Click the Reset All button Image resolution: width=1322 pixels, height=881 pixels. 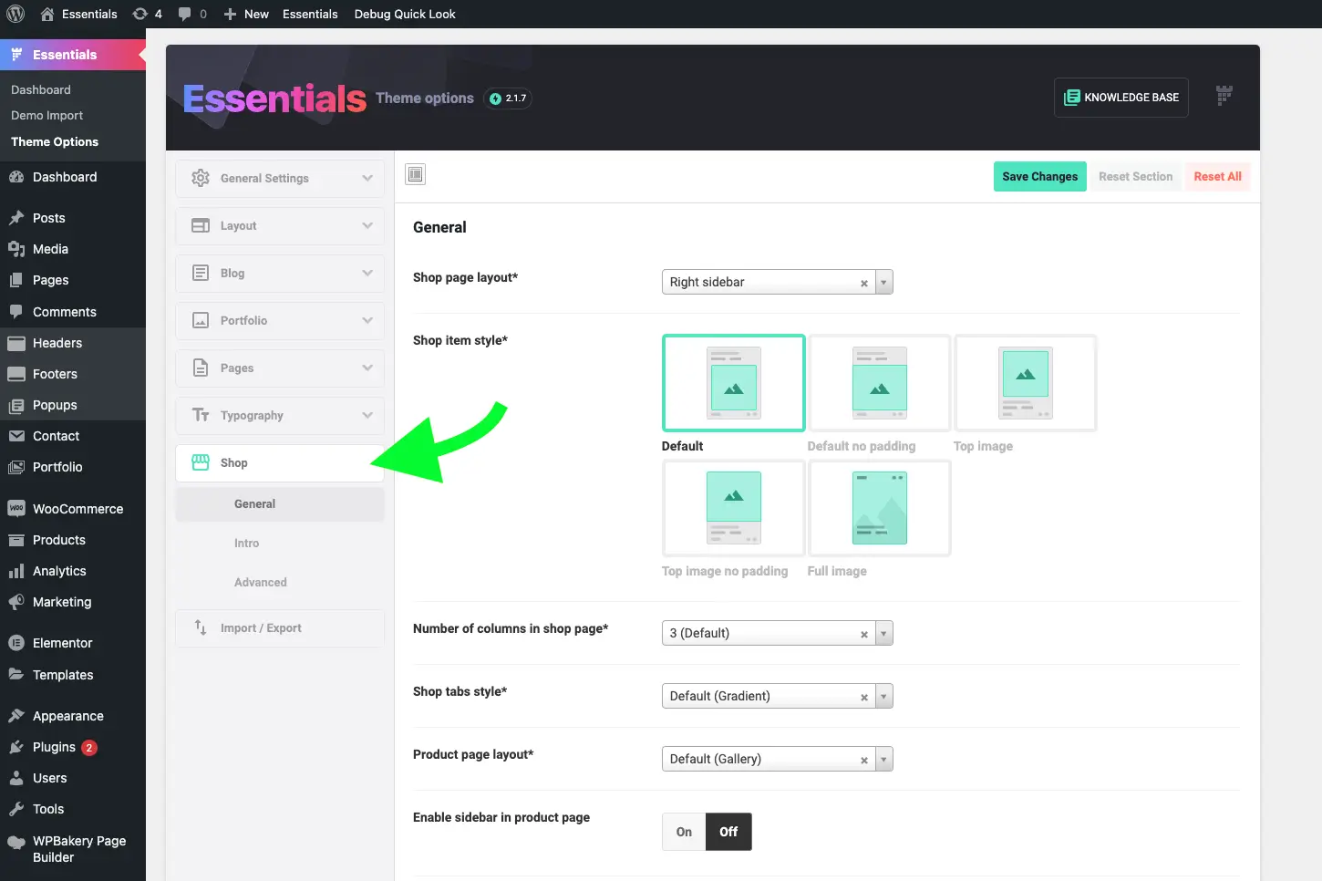point(1217,177)
